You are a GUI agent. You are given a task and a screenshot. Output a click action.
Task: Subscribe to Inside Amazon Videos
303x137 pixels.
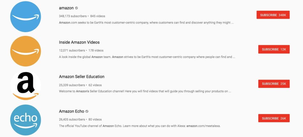(274, 49)
